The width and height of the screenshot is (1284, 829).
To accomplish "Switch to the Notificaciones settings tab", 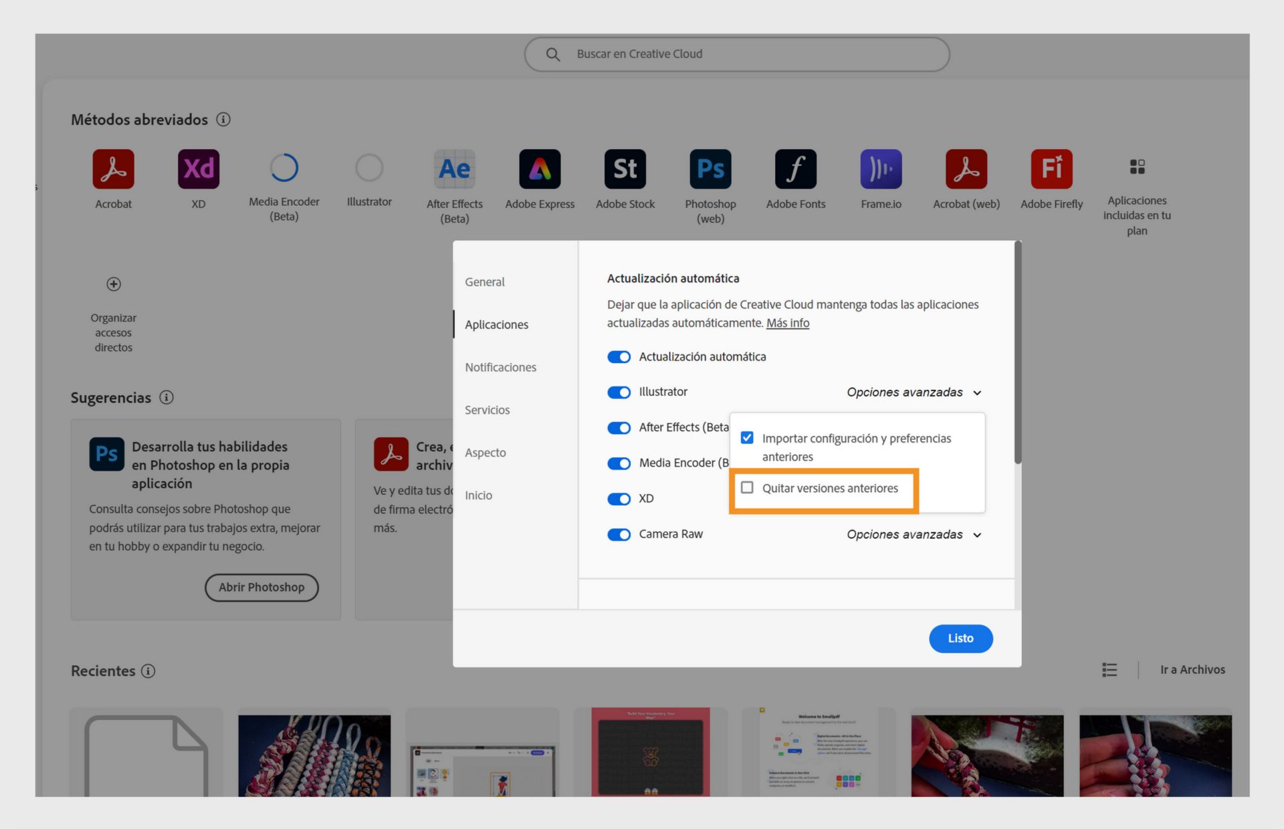I will click(x=500, y=367).
